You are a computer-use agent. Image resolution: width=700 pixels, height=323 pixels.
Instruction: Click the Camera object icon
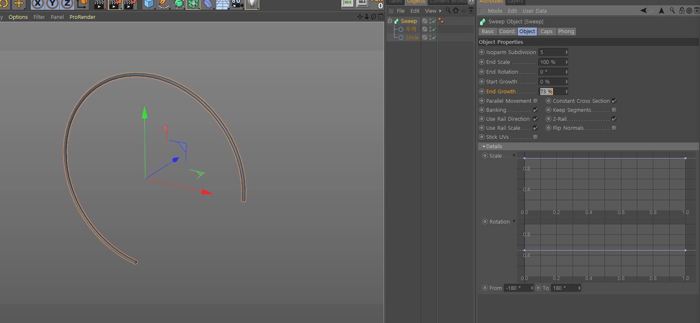point(237,4)
